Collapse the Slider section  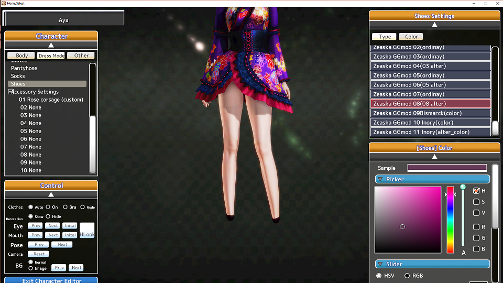[380, 264]
